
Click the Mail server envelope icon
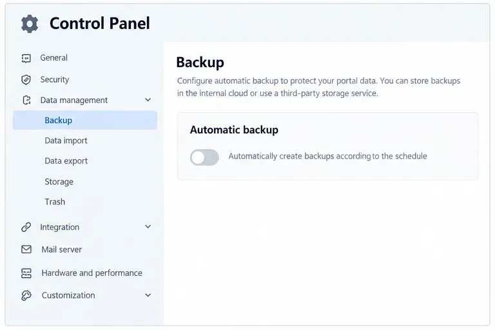[26, 249]
